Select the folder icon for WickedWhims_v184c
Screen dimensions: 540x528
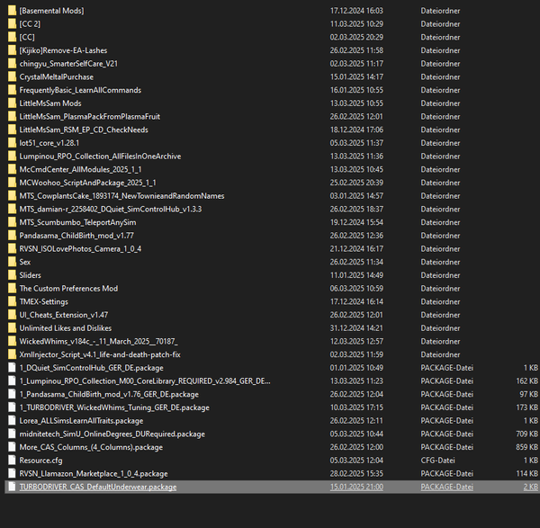coord(12,341)
